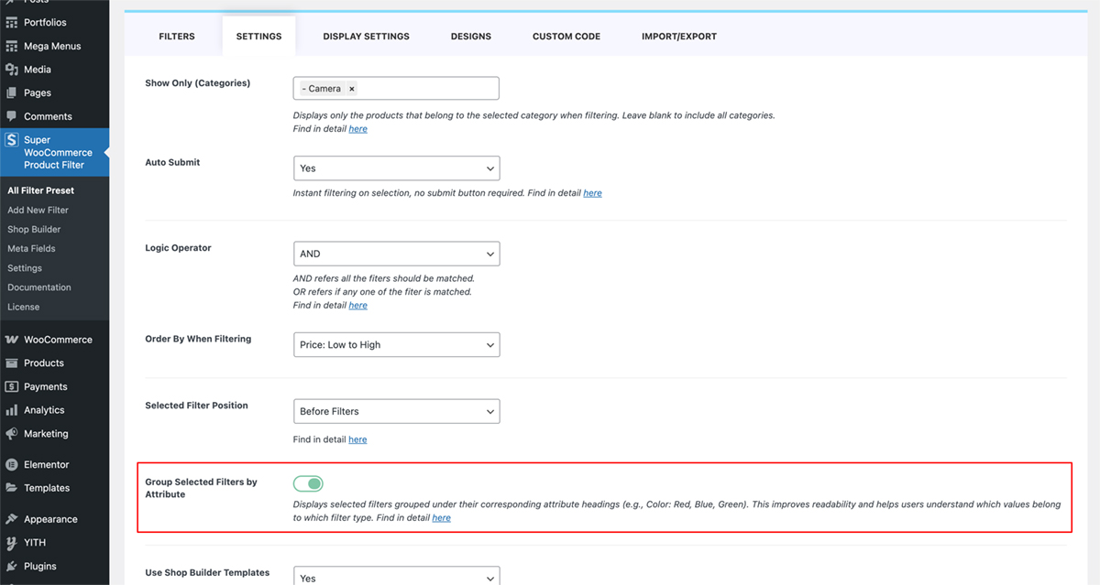1100x585 pixels.
Task: Click 'here' link in Group Selected Filters description
Action: click(x=442, y=518)
